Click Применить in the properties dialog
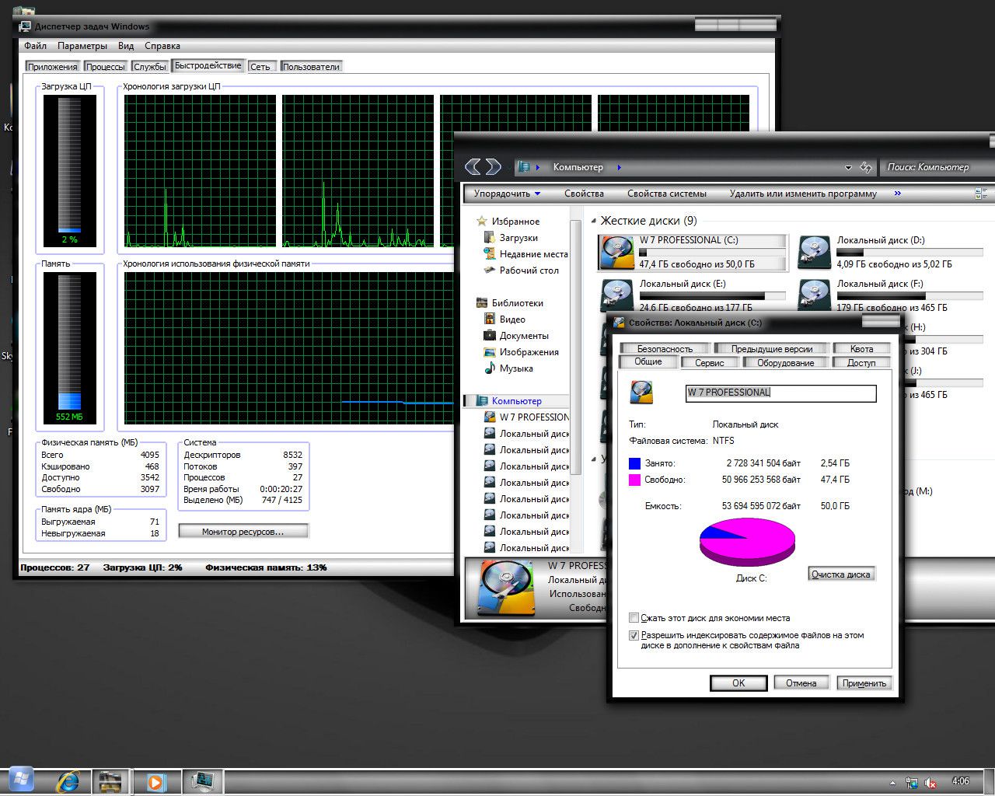 [x=864, y=683]
